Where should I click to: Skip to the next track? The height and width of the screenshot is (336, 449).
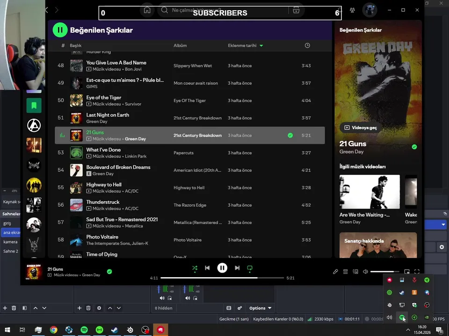pyautogui.click(x=237, y=268)
